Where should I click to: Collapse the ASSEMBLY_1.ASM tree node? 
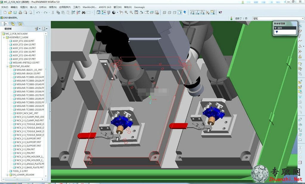[x=4, y=37]
